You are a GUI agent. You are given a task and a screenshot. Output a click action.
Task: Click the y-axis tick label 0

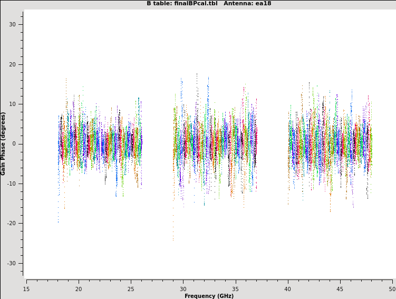coord(15,144)
